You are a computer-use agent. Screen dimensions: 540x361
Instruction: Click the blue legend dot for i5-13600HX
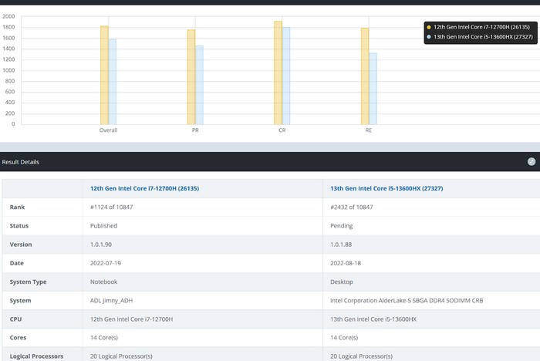[x=429, y=36]
